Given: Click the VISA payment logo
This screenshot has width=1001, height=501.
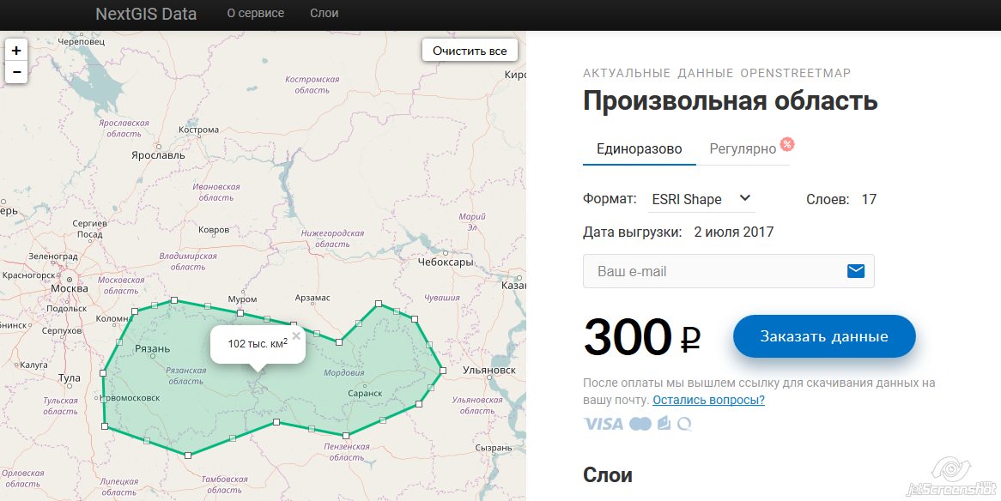Looking at the screenshot, I should [x=604, y=424].
